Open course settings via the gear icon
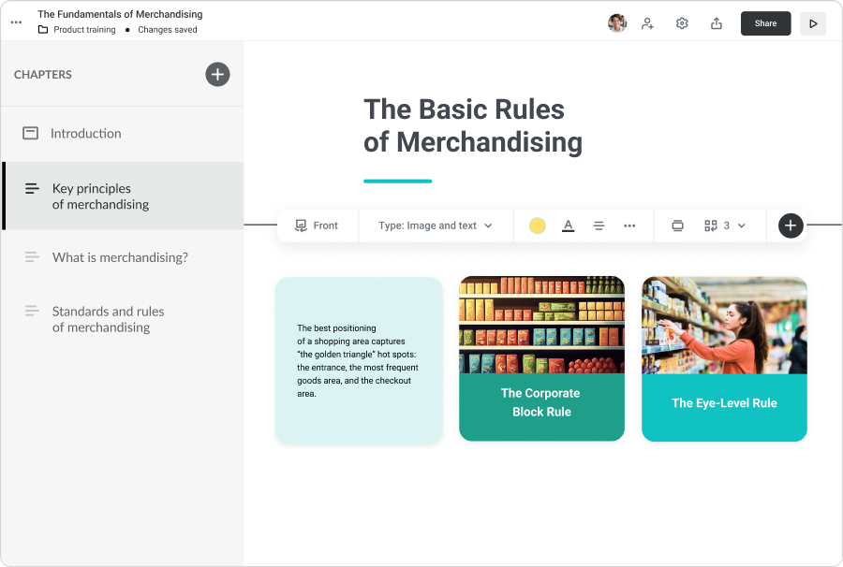 [x=681, y=22]
